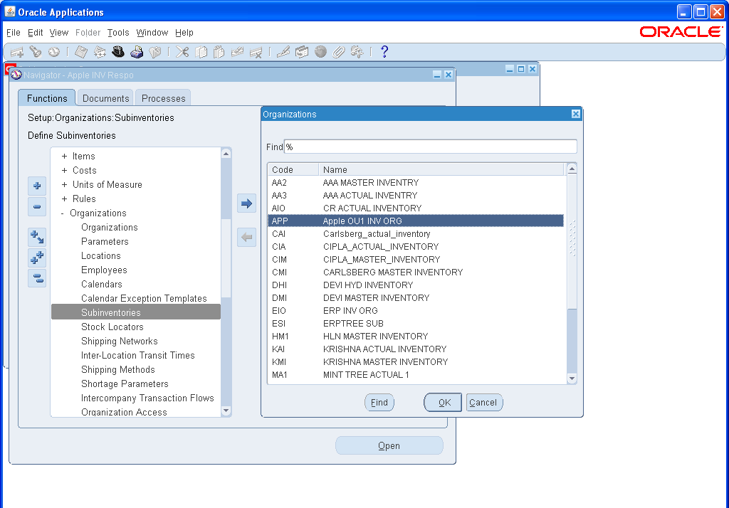Click the Attachments paperclip icon
Viewport: 729px width, 508px height.
coord(338,52)
